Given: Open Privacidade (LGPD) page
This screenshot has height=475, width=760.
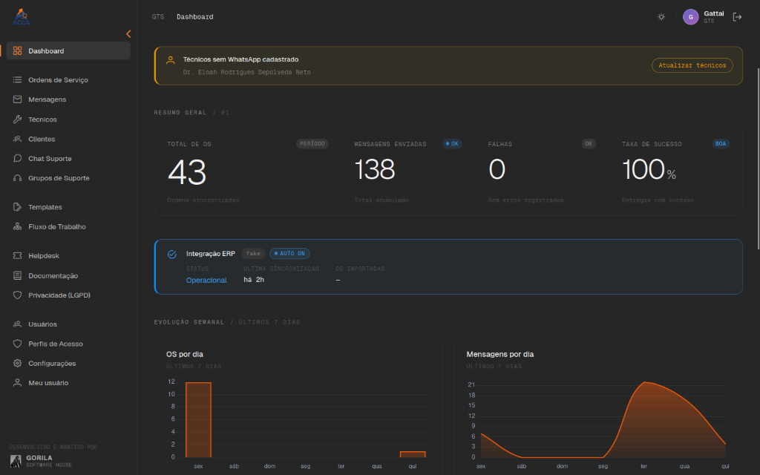Looking at the screenshot, I should [x=68, y=295].
